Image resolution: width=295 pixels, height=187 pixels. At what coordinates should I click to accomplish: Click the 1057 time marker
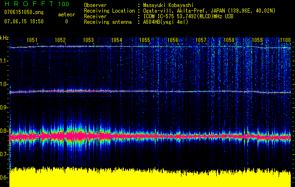tap(201, 40)
